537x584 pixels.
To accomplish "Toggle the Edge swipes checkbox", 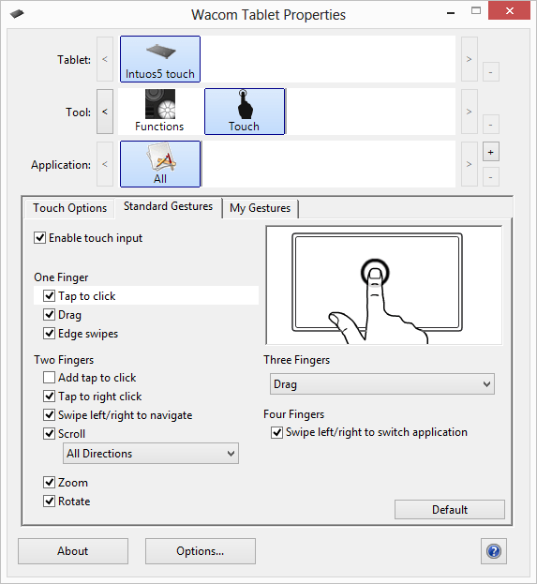I will click(x=49, y=333).
